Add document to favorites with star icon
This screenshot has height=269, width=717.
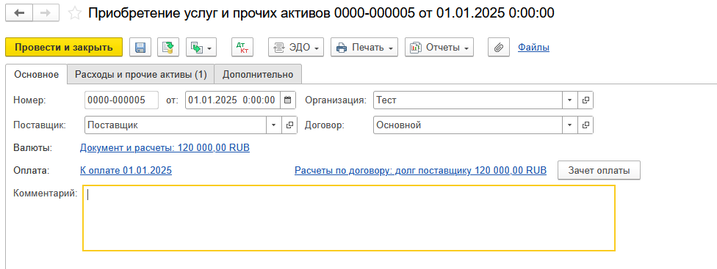[74, 13]
